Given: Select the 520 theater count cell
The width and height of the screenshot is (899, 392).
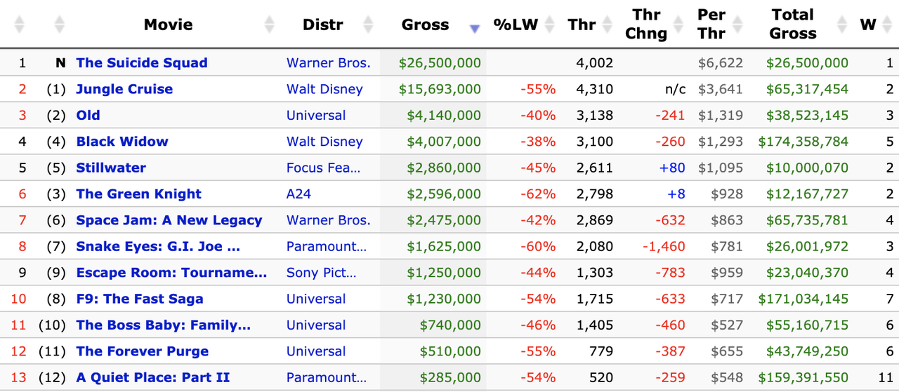Looking at the screenshot, I should [601, 377].
